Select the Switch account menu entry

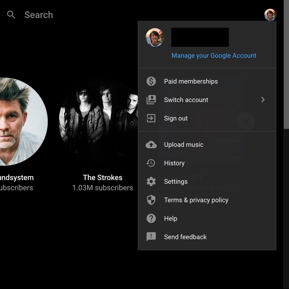tap(186, 100)
